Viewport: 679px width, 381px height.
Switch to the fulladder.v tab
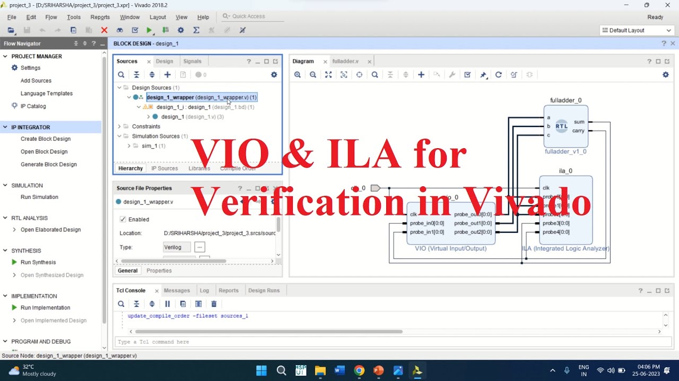click(345, 61)
